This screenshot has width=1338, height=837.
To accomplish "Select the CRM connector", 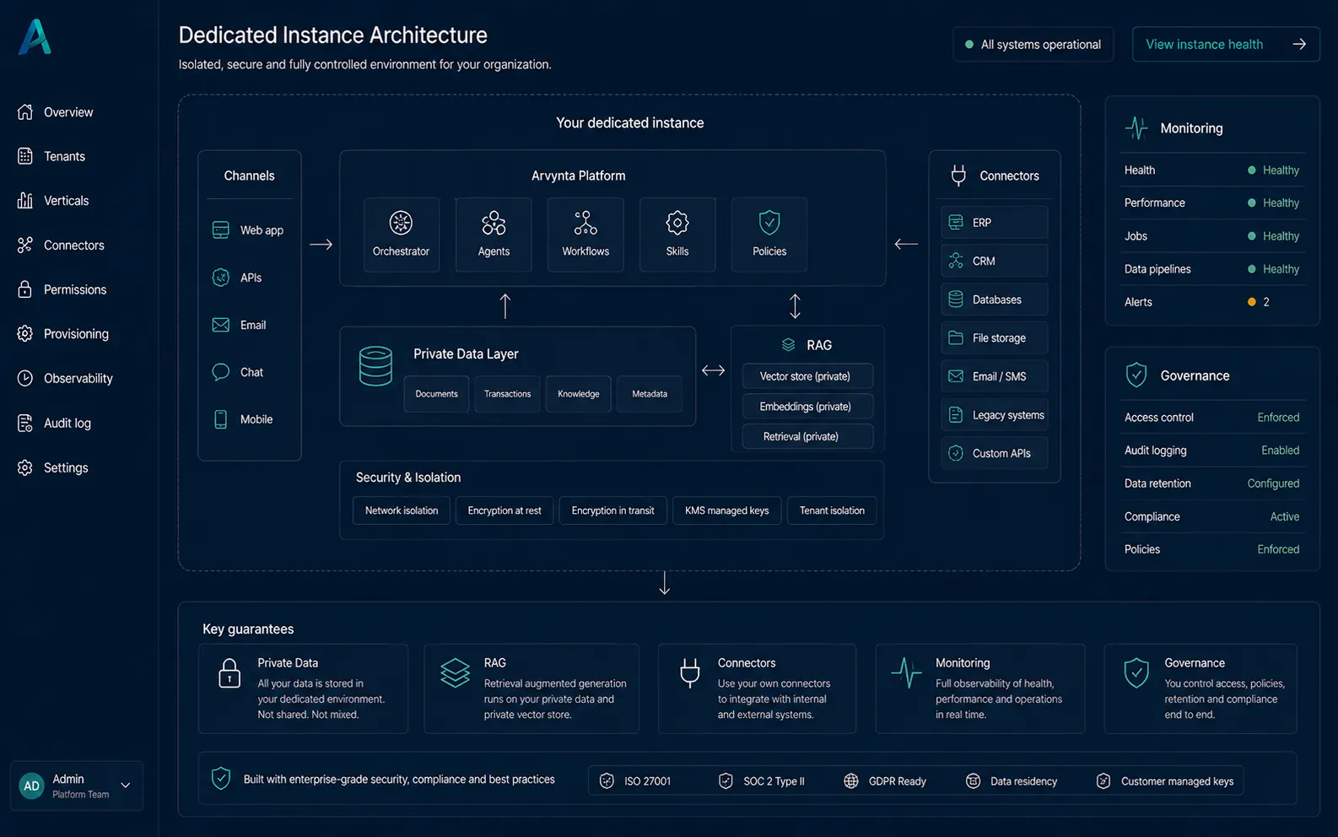I will [x=994, y=261].
